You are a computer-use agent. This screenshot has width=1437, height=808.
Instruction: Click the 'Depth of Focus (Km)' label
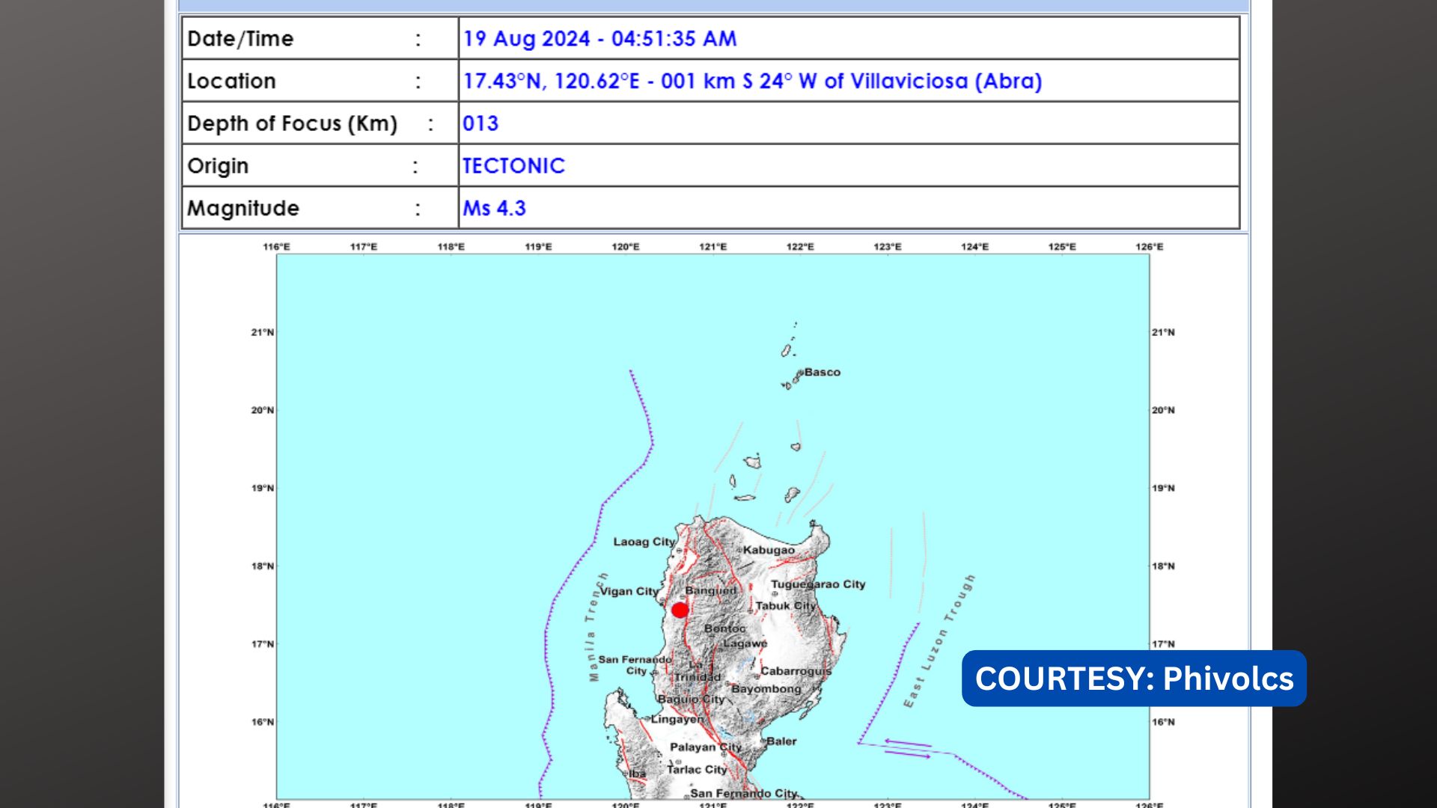tap(292, 123)
